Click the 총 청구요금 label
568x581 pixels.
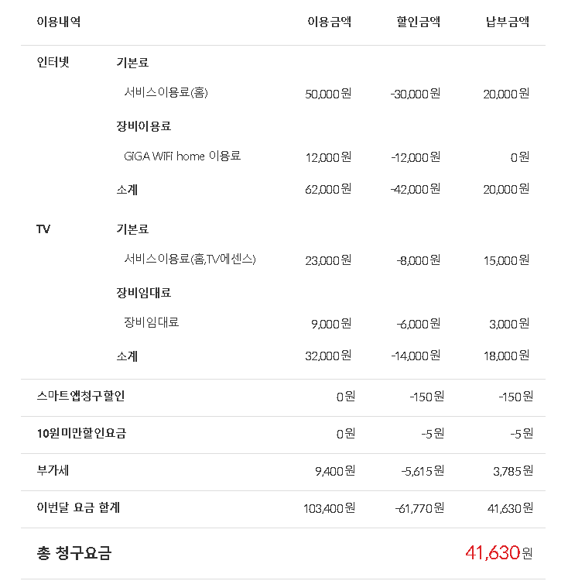(x=74, y=553)
